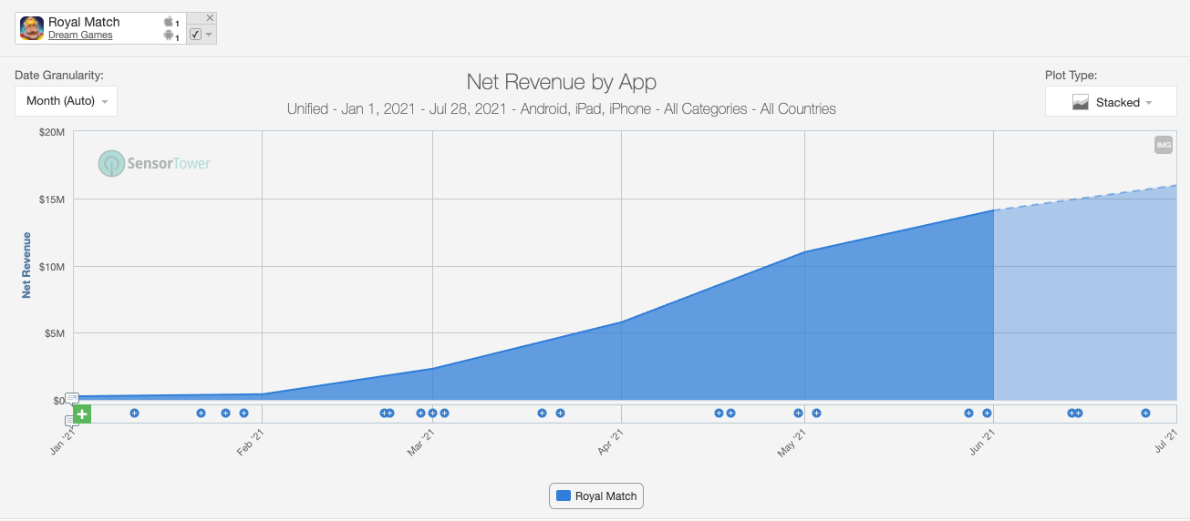This screenshot has height=521, width=1190.
Task: Click the Apr '21 x-axis label
Action: 610,444
